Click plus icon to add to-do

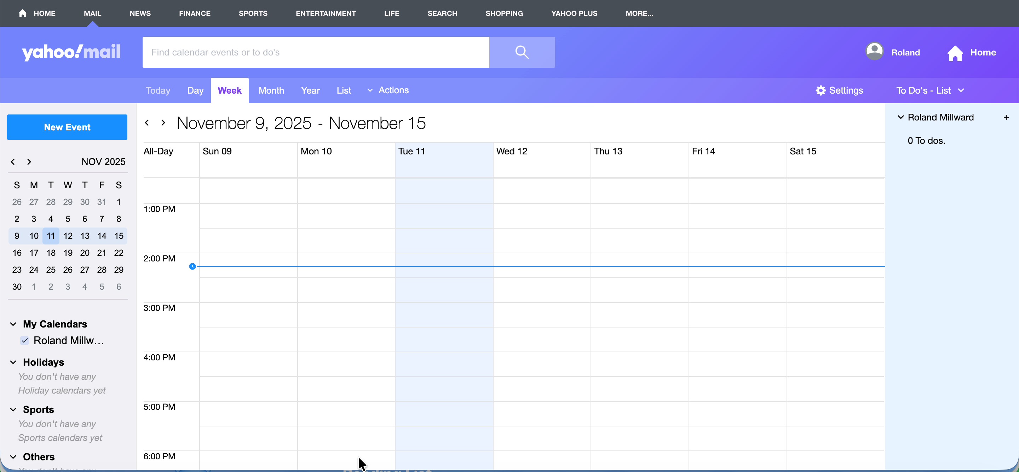(1006, 117)
